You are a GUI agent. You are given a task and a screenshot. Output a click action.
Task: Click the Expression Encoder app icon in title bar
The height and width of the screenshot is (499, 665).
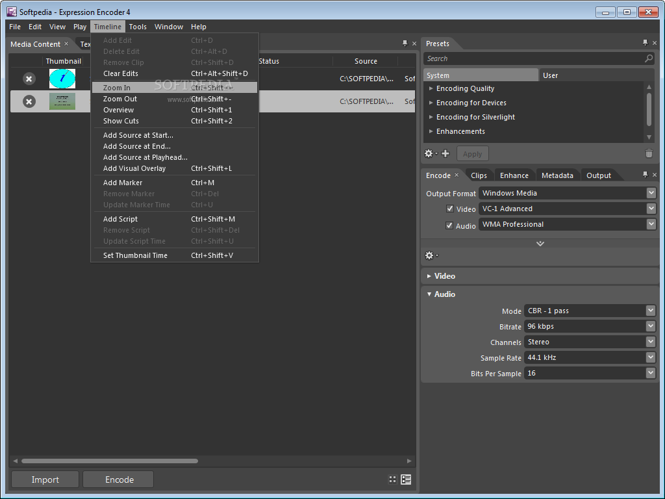(12, 12)
